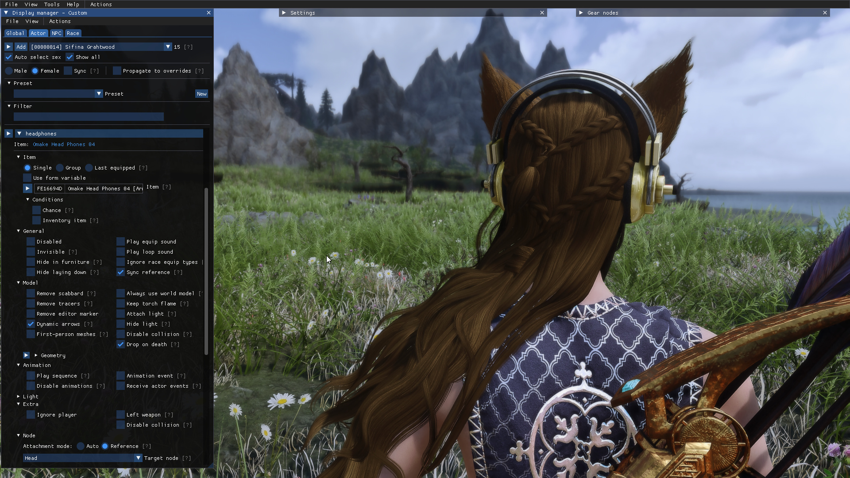850x478 pixels.
Task: Click the arrow button next to Add
Action: point(8,46)
